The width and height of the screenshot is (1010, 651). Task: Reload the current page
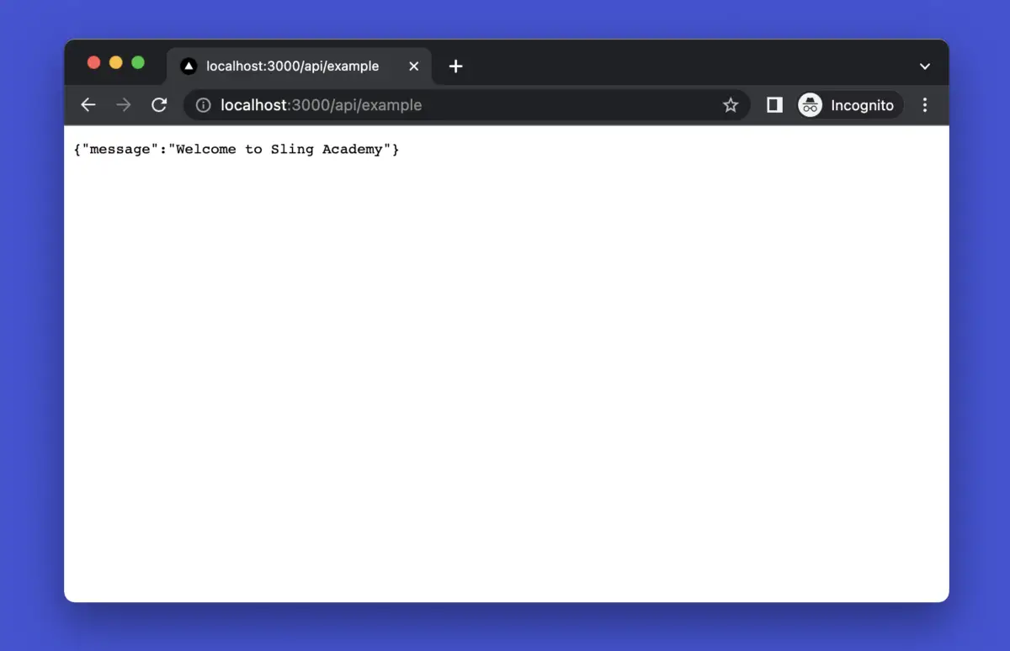pos(159,105)
